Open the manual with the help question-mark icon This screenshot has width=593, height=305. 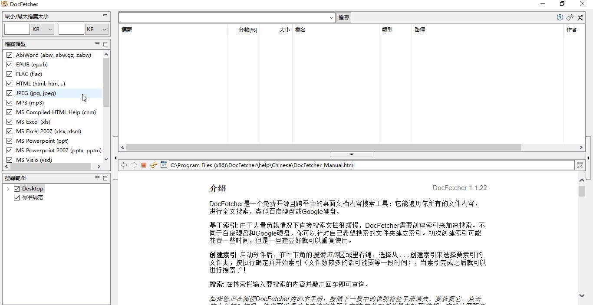[x=560, y=17]
